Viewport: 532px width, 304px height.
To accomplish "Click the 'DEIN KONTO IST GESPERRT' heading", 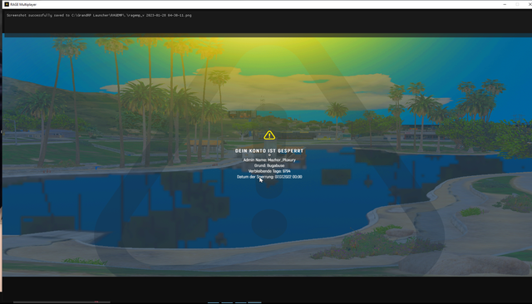I will (x=269, y=151).
